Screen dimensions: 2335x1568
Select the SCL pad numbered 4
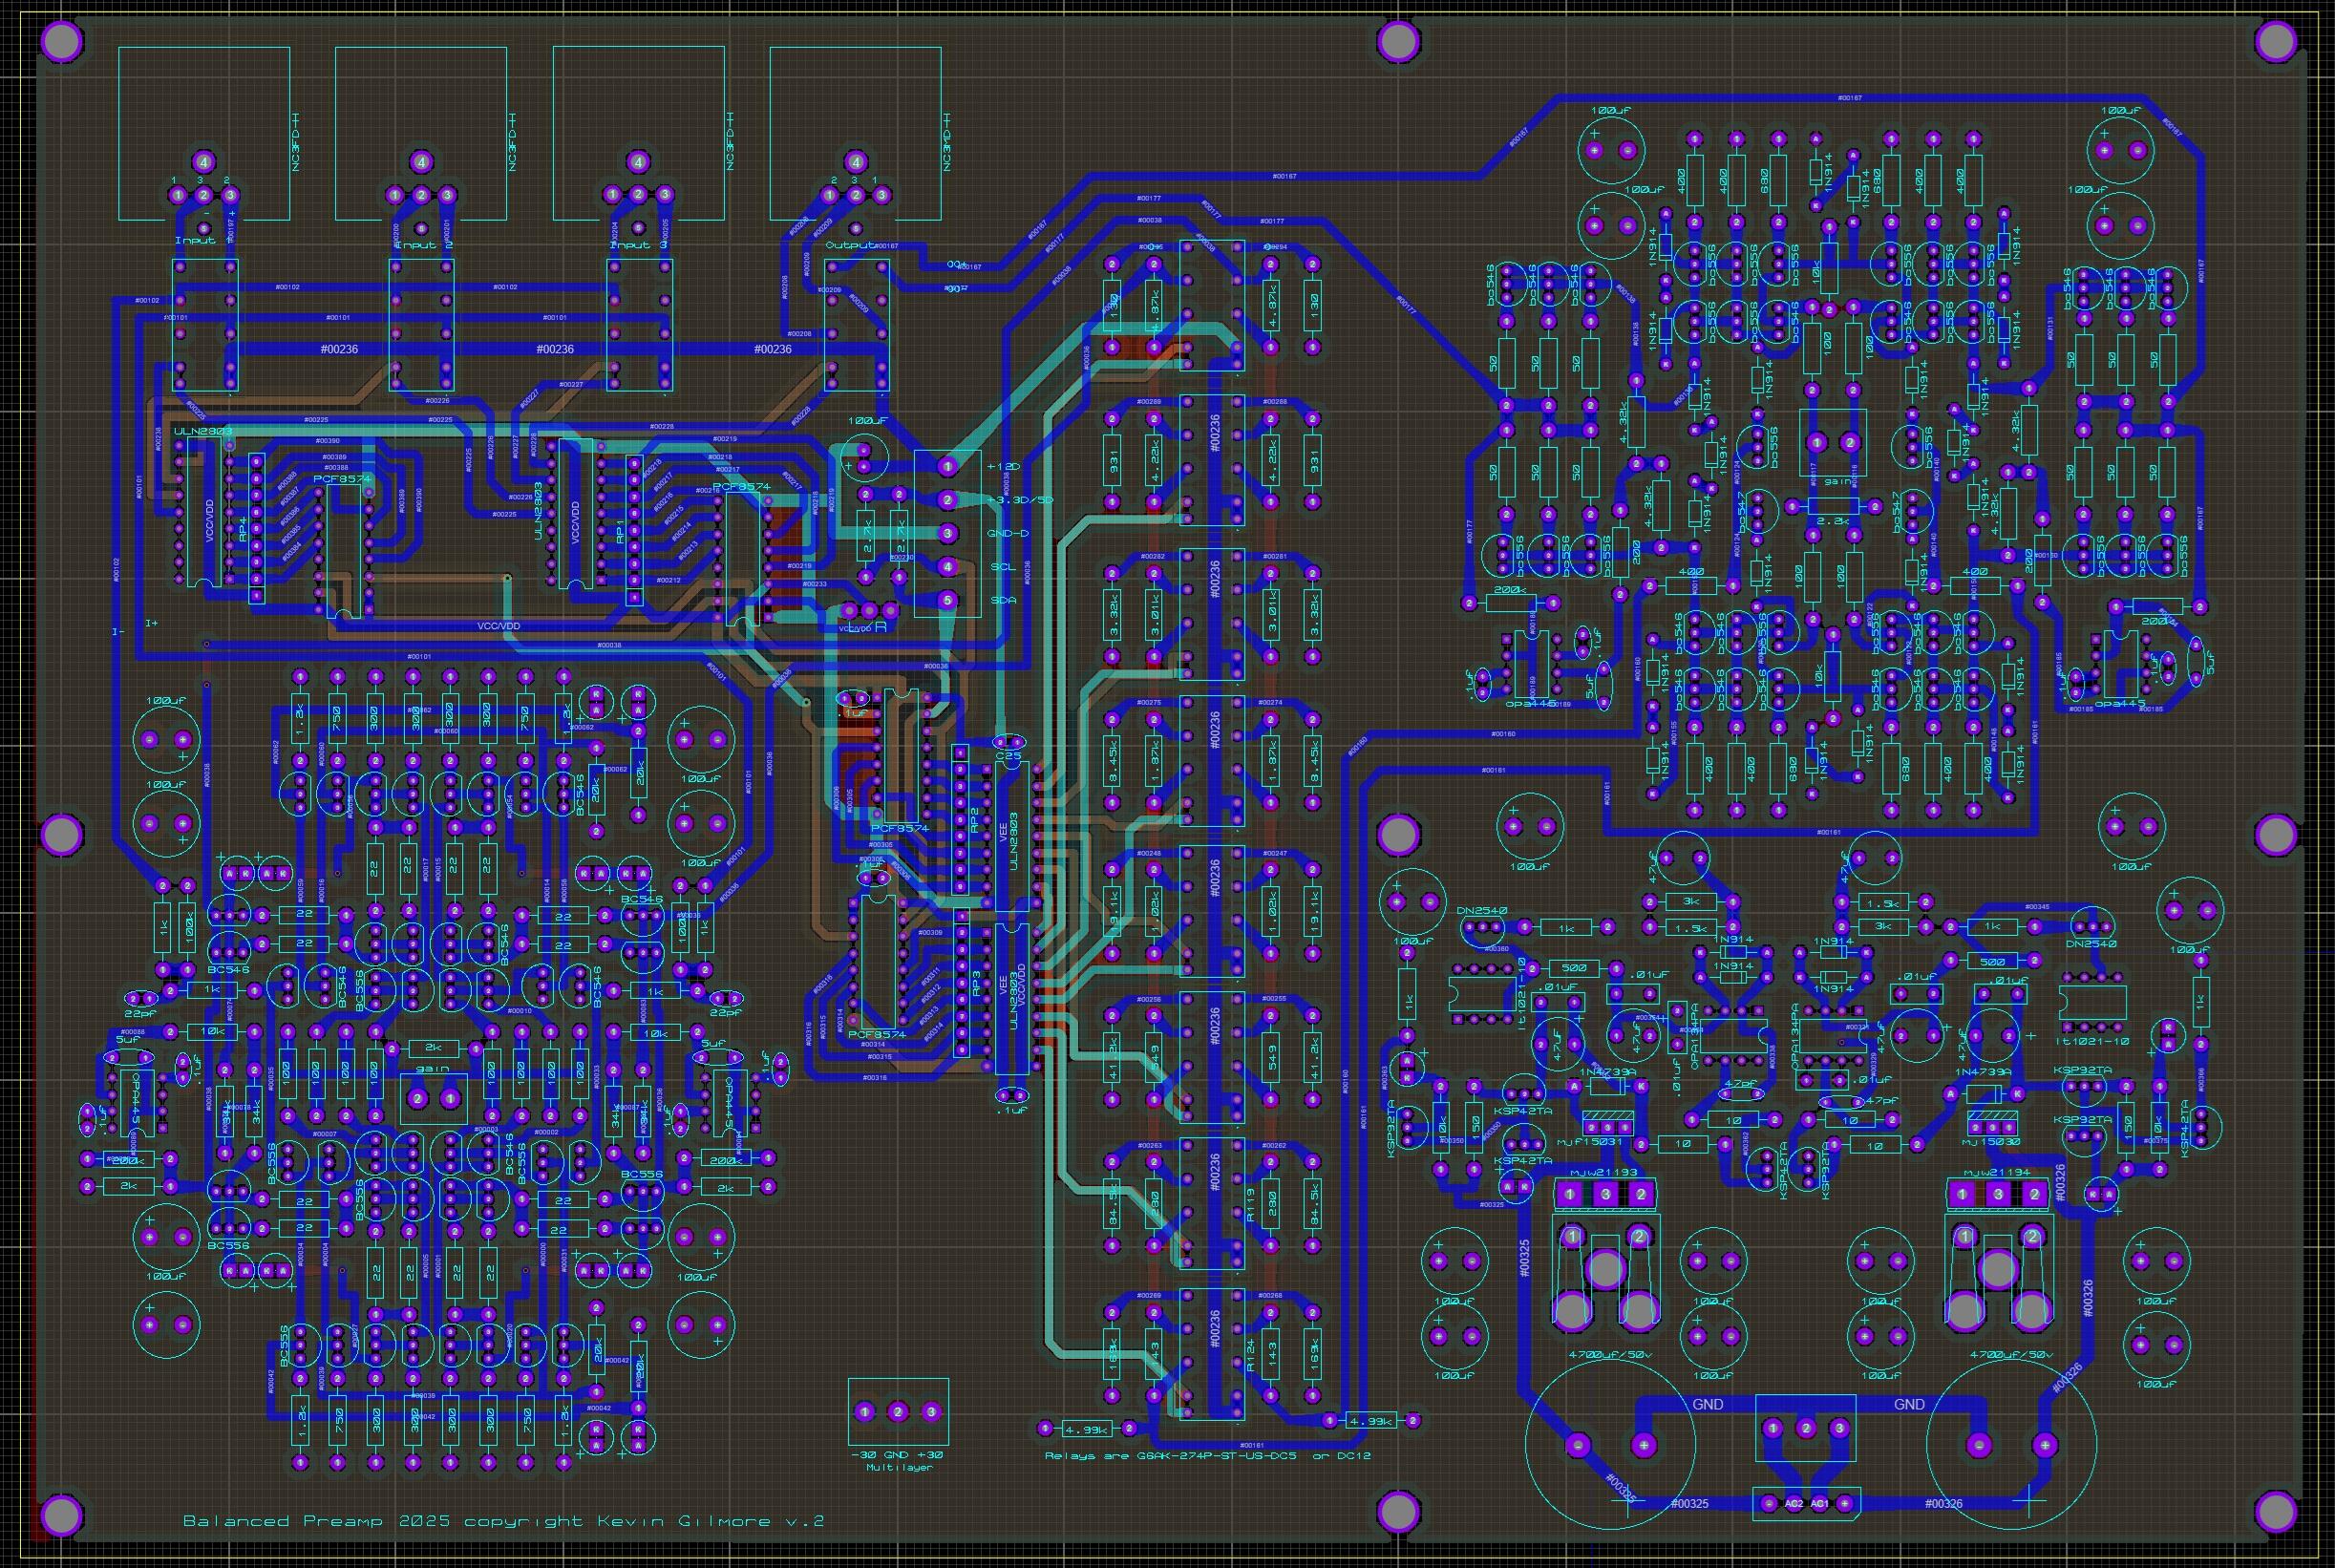pos(947,567)
